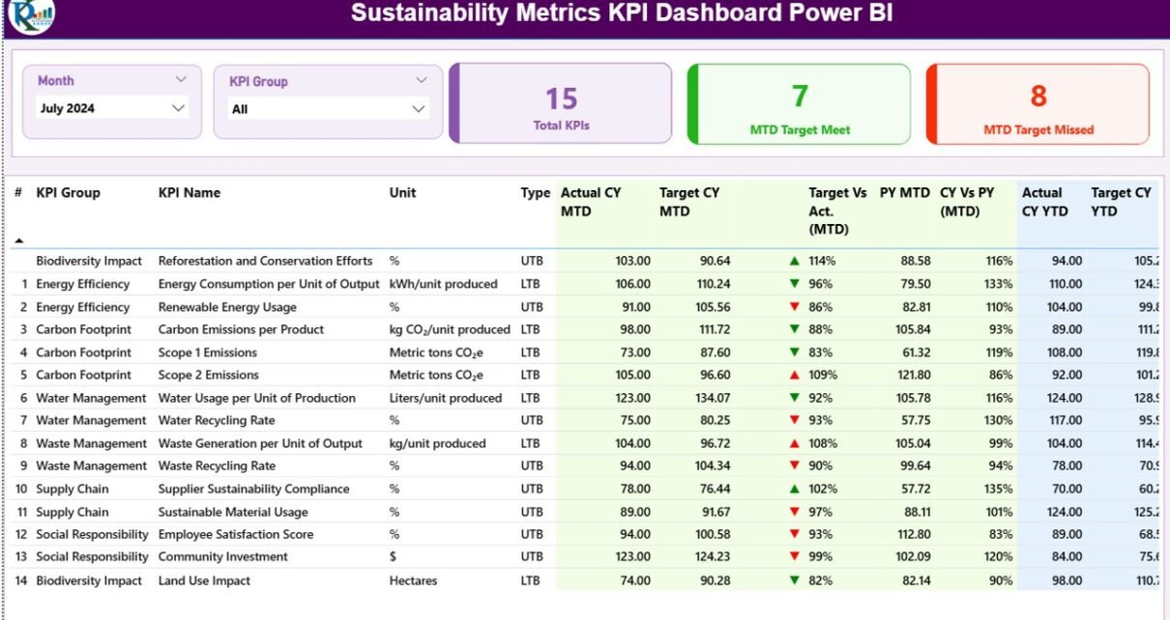This screenshot has height=620, width=1170.
Task: Click red up arrow in Waste Generation row
Action: pyautogui.click(x=794, y=443)
